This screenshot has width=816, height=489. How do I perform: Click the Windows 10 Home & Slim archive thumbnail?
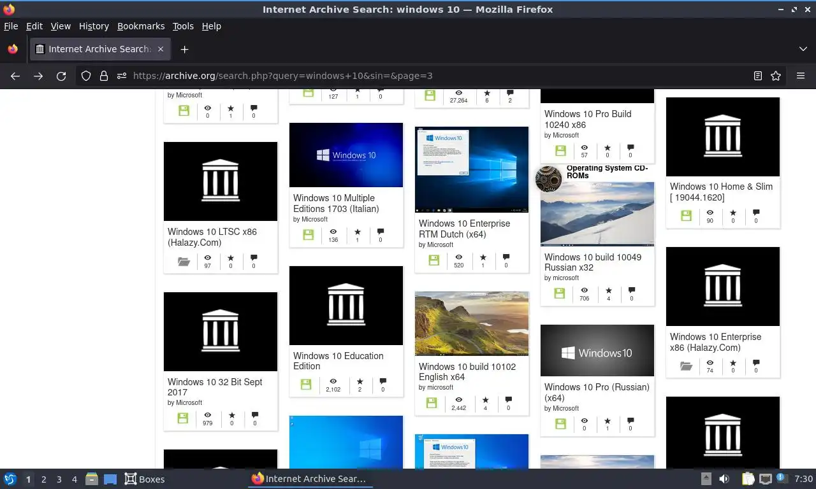pos(723,136)
